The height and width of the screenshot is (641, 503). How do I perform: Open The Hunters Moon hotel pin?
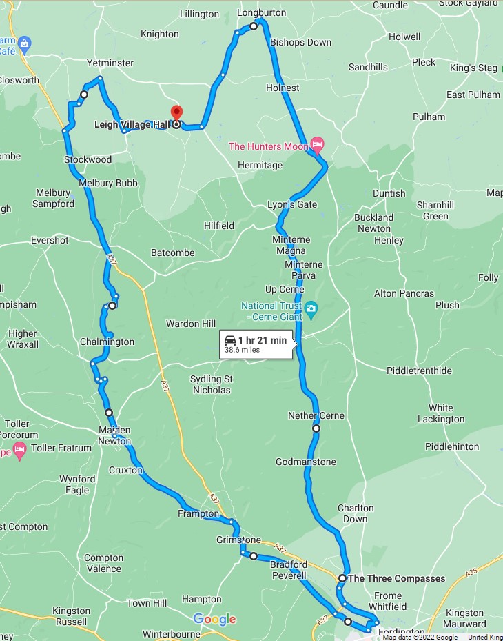point(317,144)
